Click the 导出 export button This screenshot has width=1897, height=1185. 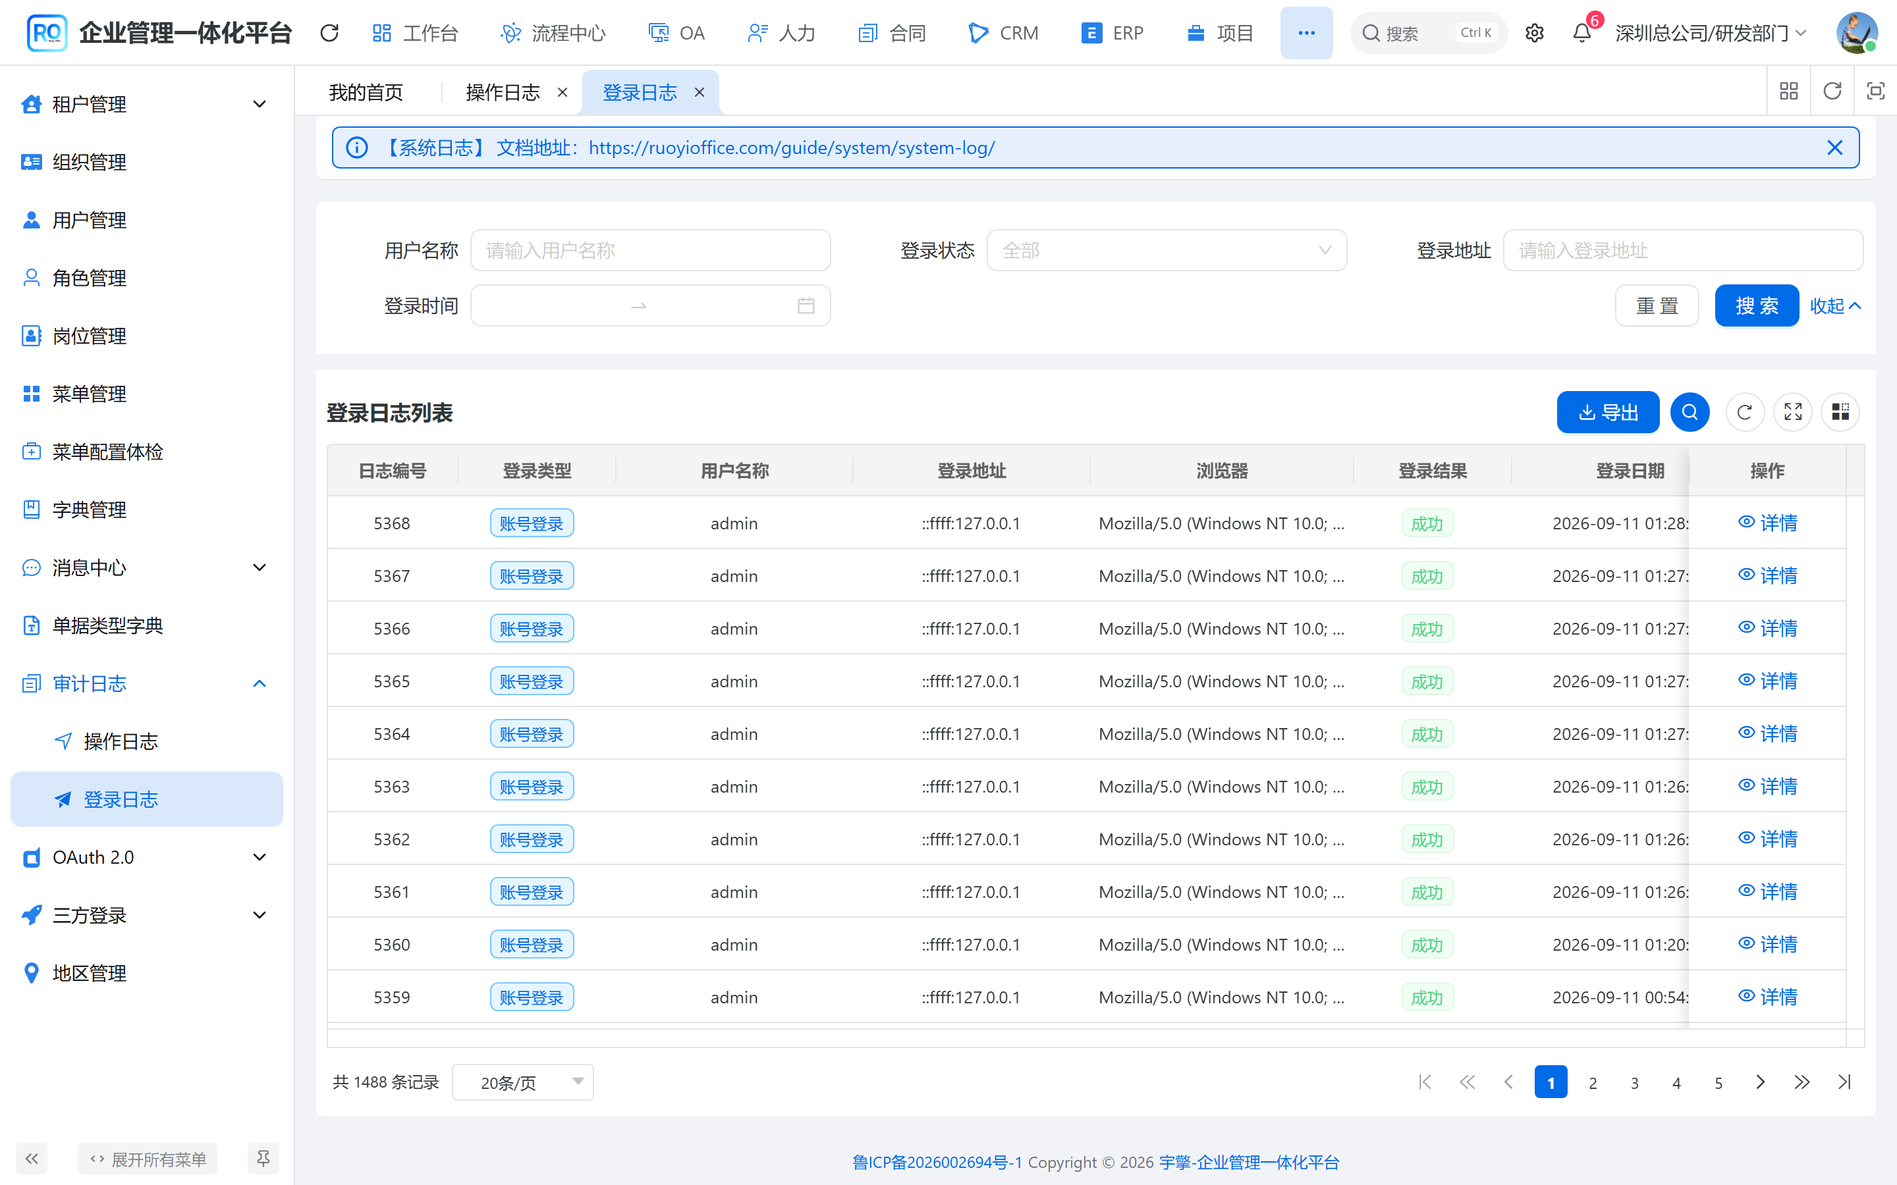coord(1608,412)
